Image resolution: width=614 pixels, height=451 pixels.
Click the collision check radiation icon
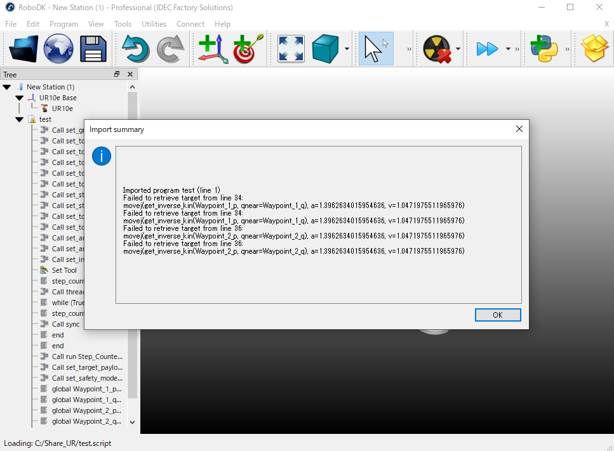pyautogui.click(x=437, y=49)
